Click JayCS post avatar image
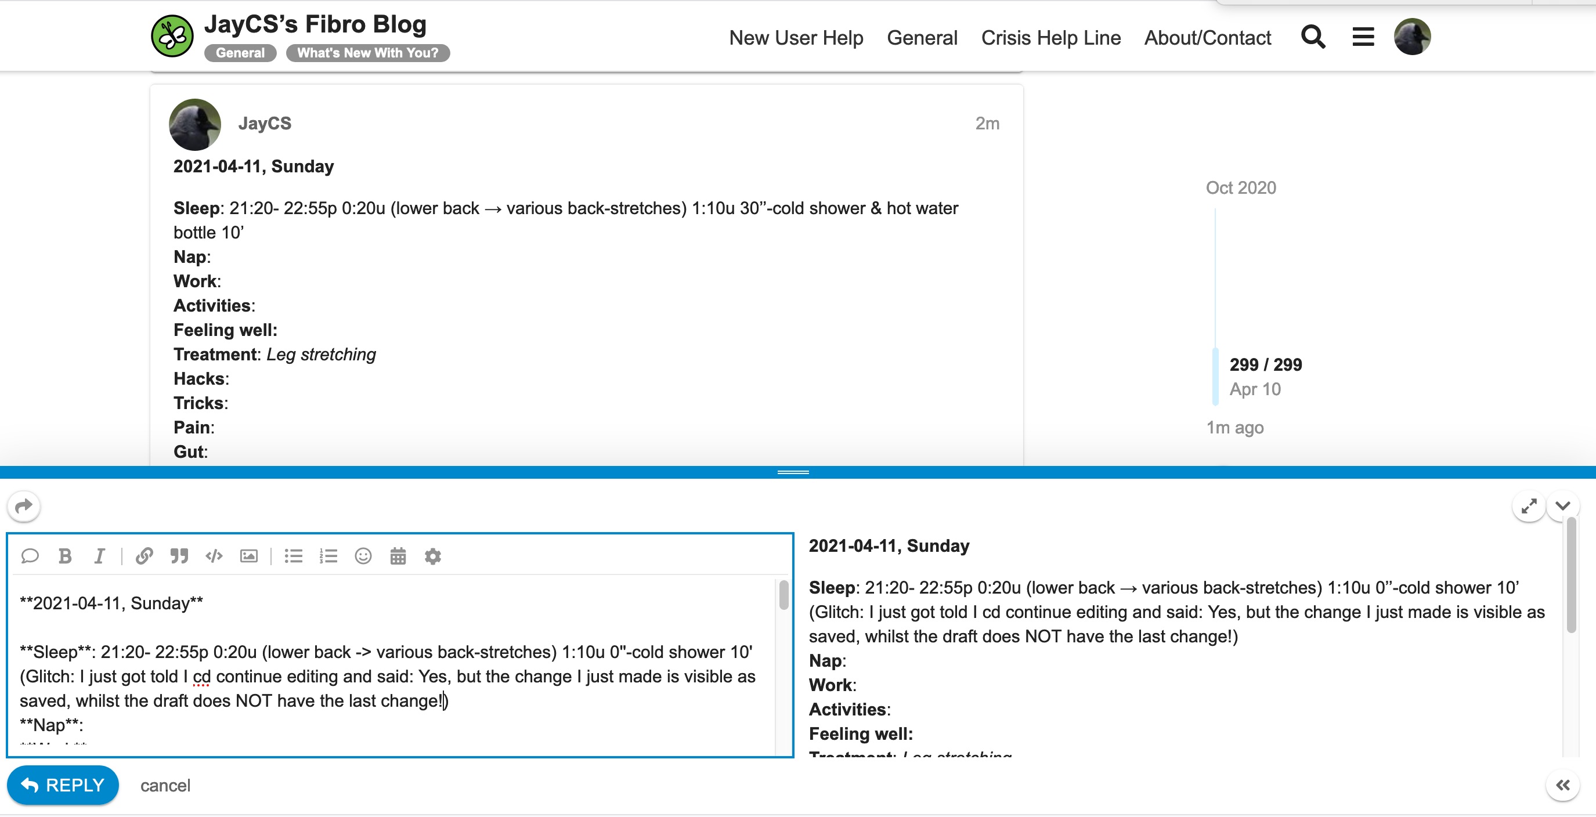This screenshot has width=1596, height=817. pos(195,125)
